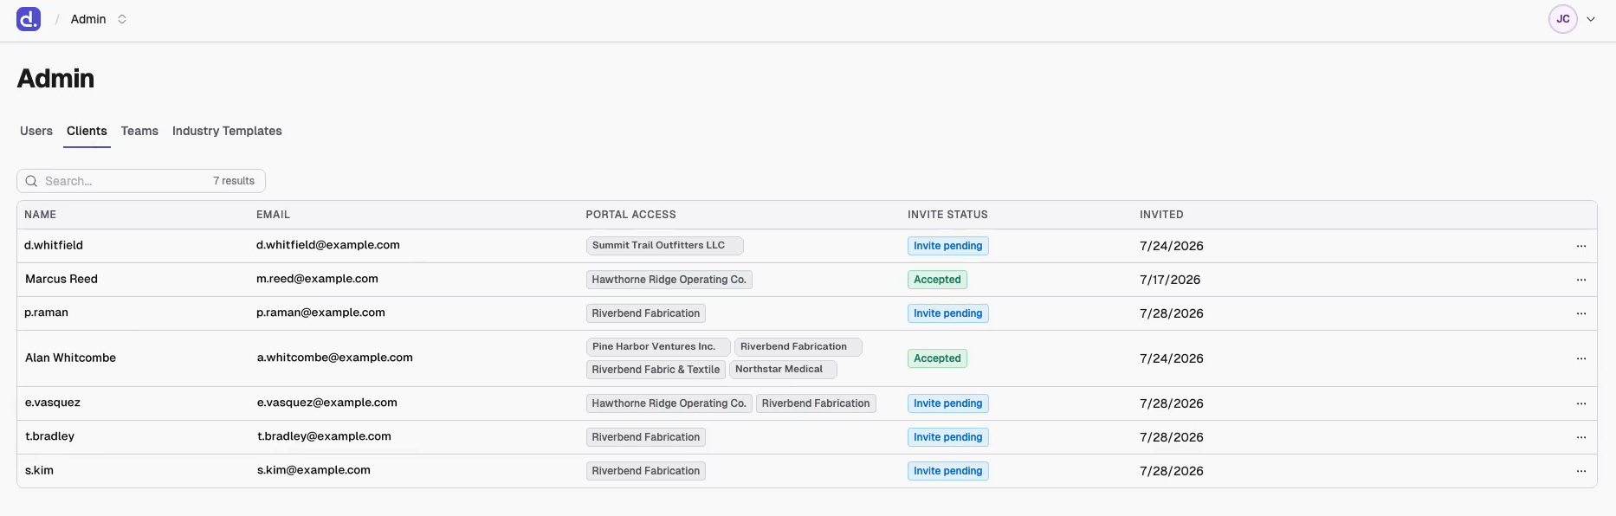Click the Northstar Medical tag
The image size is (1616, 516).
[783, 370]
